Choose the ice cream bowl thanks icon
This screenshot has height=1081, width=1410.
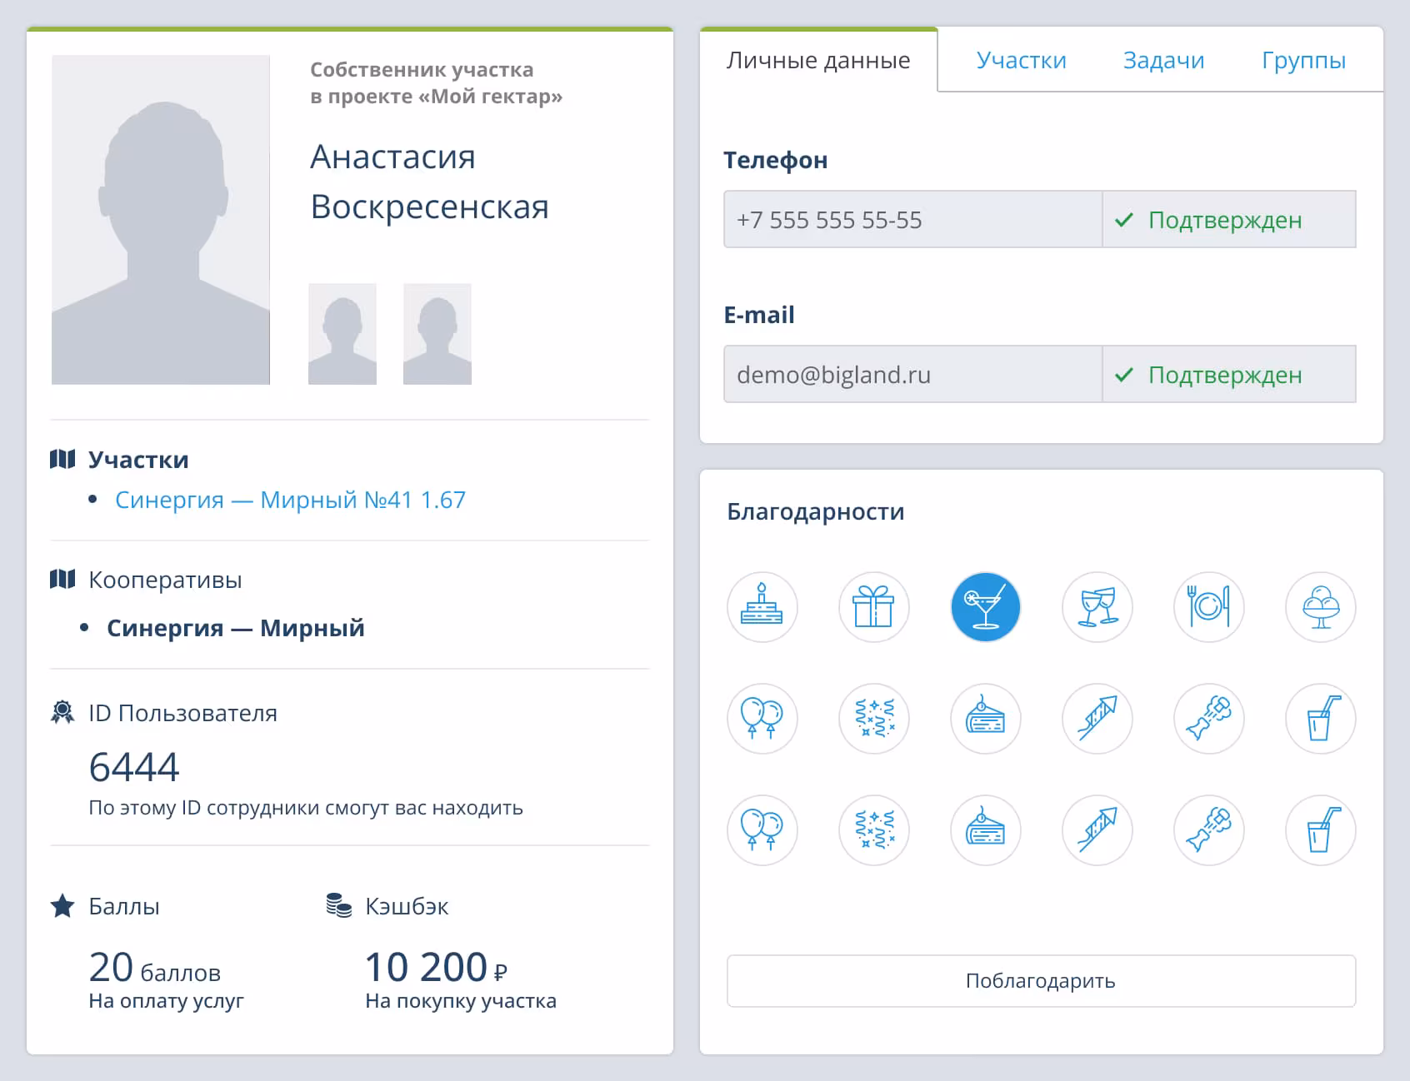pyautogui.click(x=1320, y=607)
